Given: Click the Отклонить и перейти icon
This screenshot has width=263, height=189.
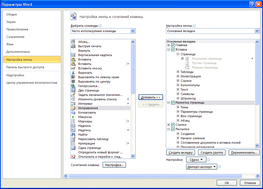Looking at the screenshot, I should tap(73, 157).
